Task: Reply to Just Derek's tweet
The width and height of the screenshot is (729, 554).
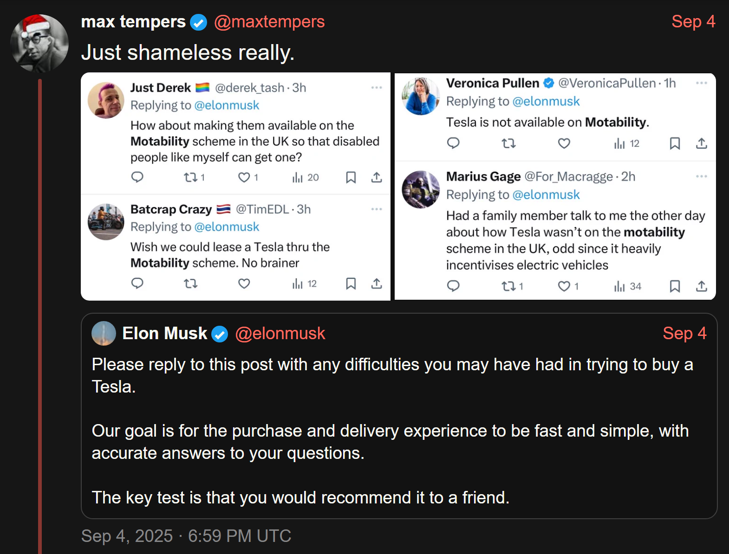Action: tap(137, 177)
